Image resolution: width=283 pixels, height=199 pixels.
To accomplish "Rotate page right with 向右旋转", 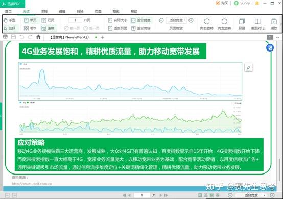I will click(x=207, y=24).
